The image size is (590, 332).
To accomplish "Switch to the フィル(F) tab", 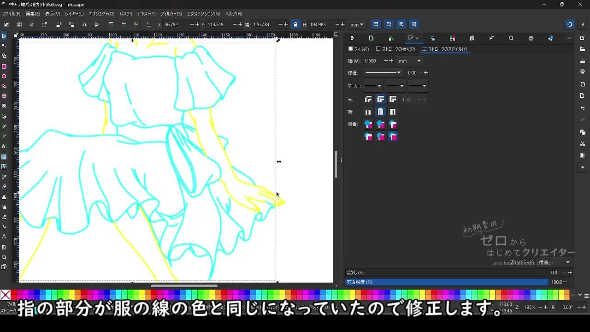I will click(x=359, y=49).
